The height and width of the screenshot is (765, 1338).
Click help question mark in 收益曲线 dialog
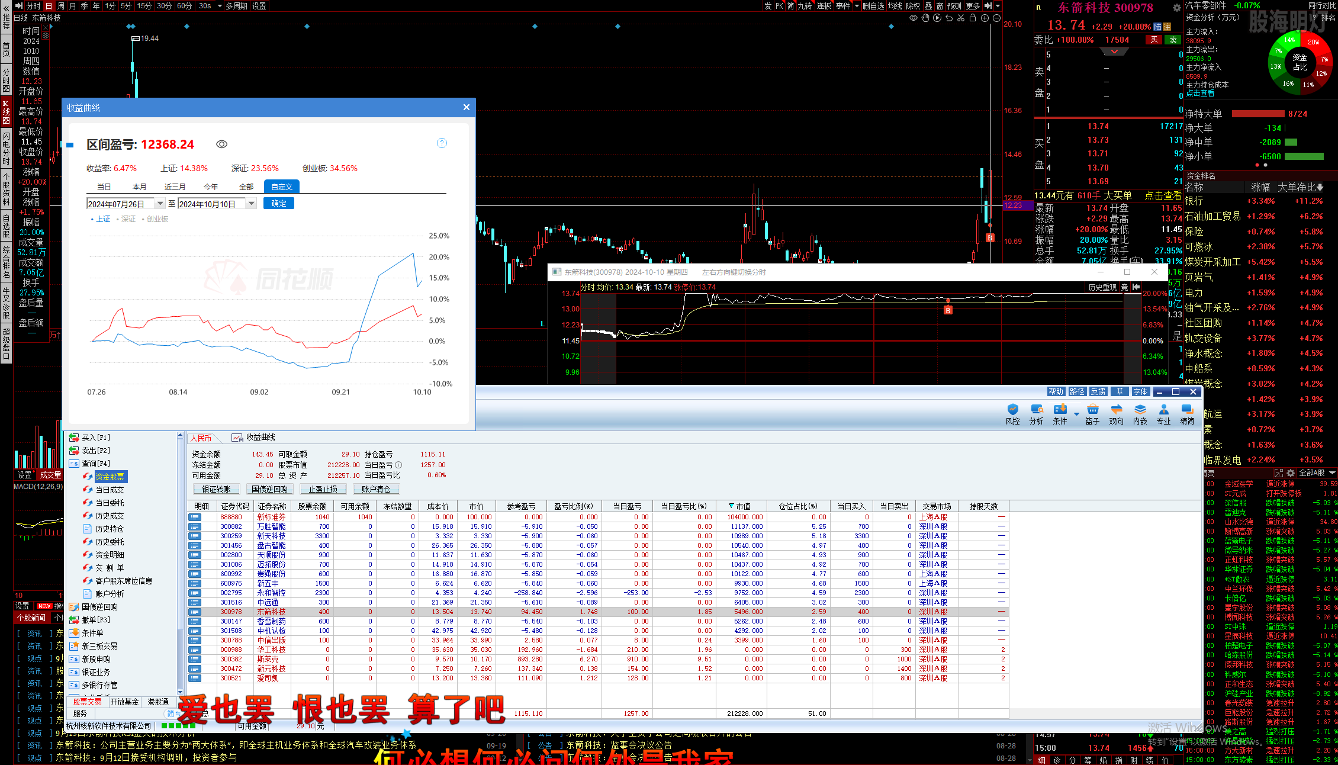[442, 143]
